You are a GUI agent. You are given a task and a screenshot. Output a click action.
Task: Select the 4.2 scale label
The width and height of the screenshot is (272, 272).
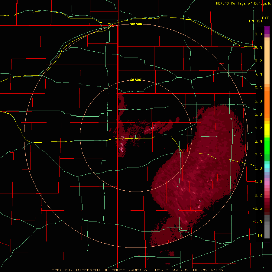tap(258, 128)
